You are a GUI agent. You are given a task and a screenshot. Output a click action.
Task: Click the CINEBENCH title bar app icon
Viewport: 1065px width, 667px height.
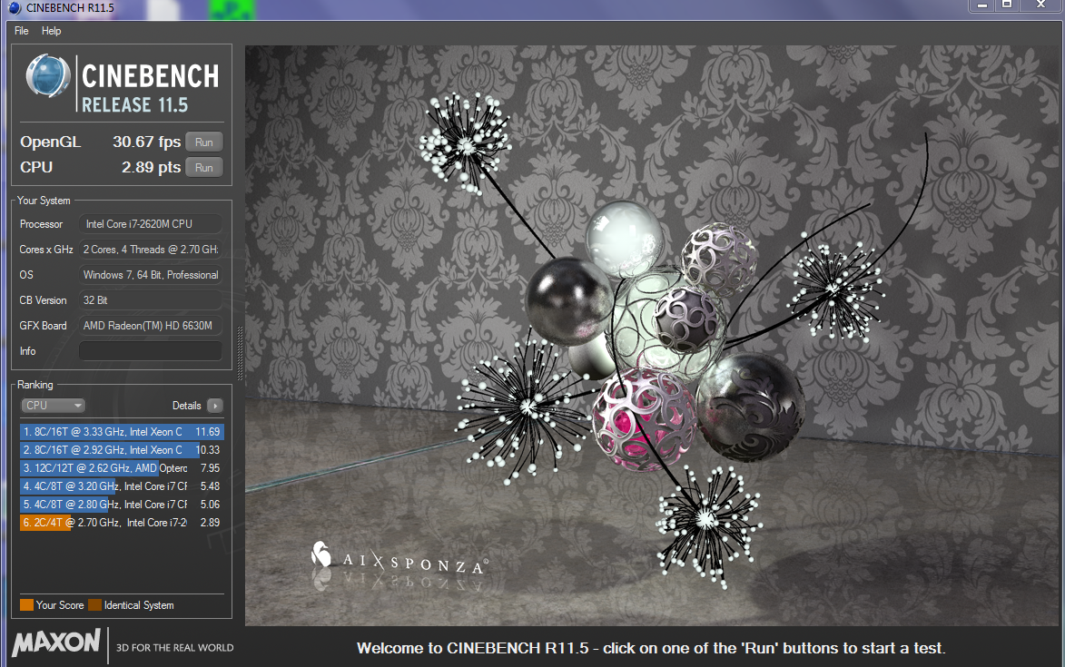(15, 8)
